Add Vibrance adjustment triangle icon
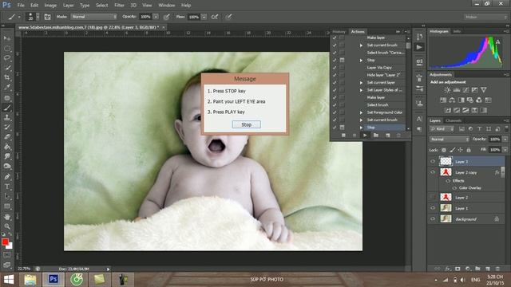 coord(484,90)
